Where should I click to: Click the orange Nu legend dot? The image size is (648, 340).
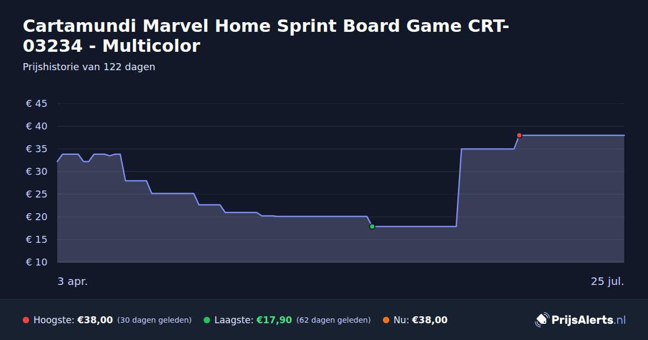pos(386,320)
